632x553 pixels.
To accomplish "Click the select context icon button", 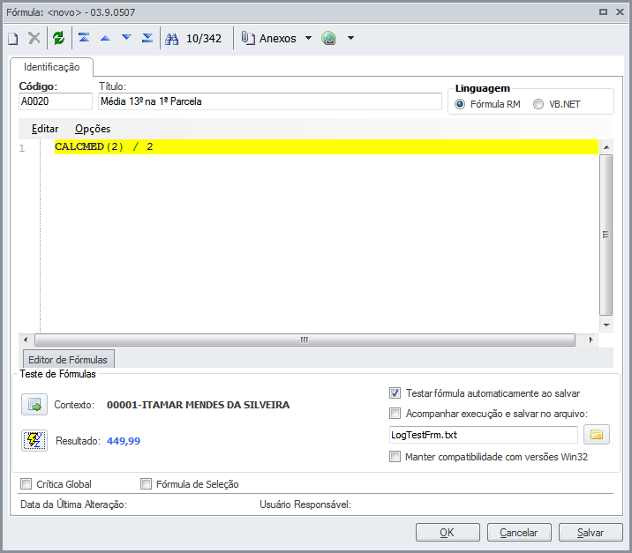I will 34,404.
